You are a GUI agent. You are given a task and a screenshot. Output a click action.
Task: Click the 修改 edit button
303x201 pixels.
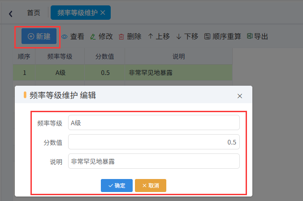point(101,36)
